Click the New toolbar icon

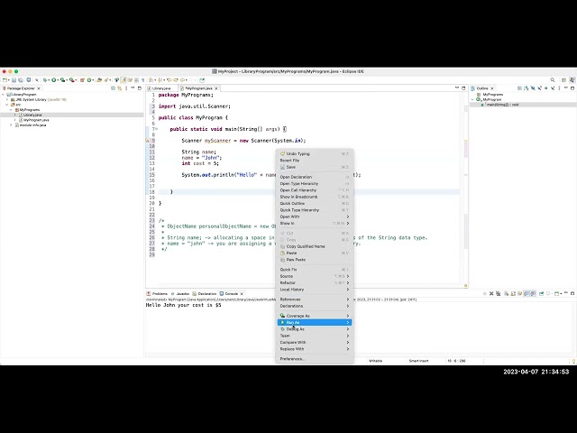(5, 80)
